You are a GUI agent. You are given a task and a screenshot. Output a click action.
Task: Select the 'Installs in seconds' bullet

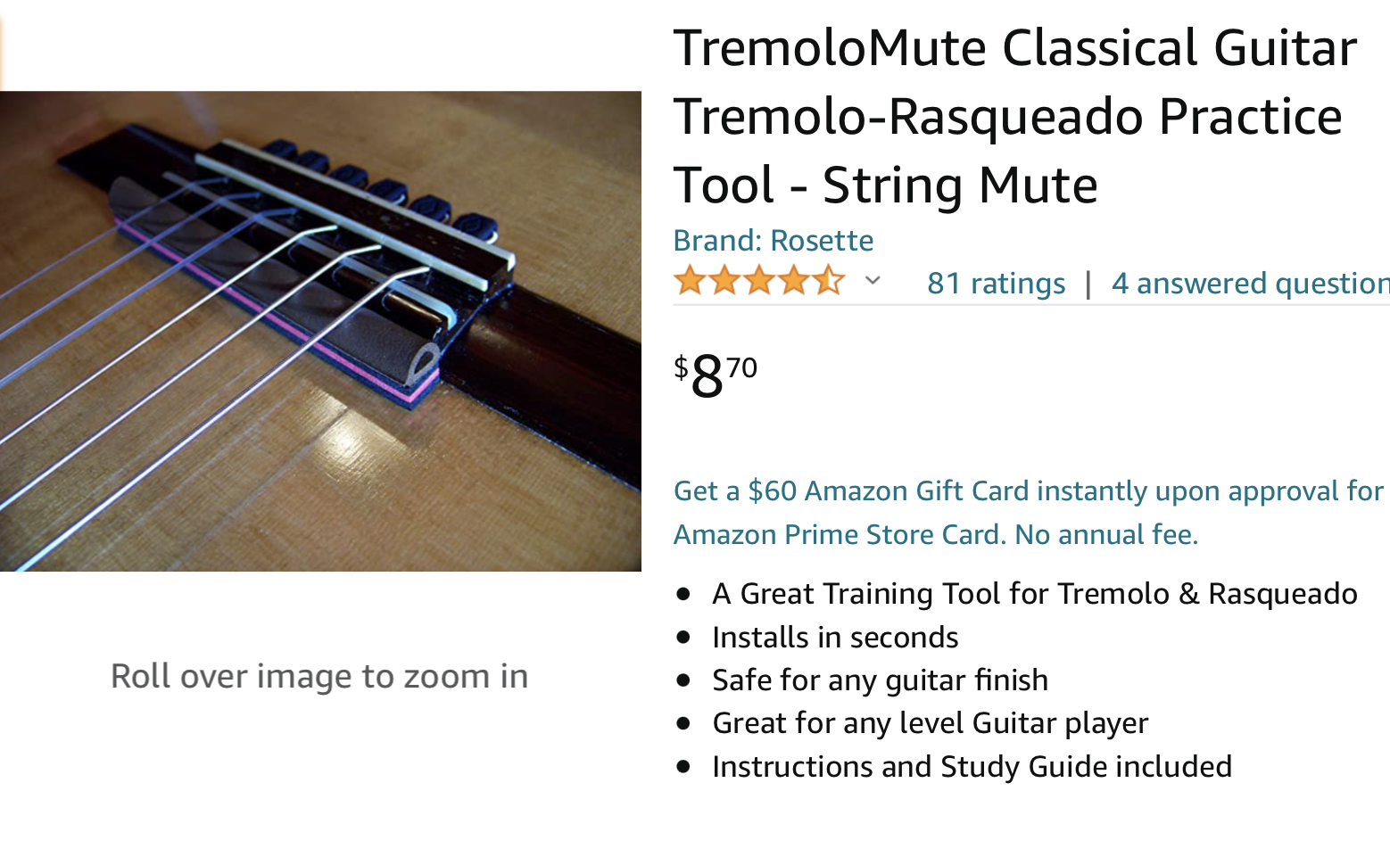[835, 638]
